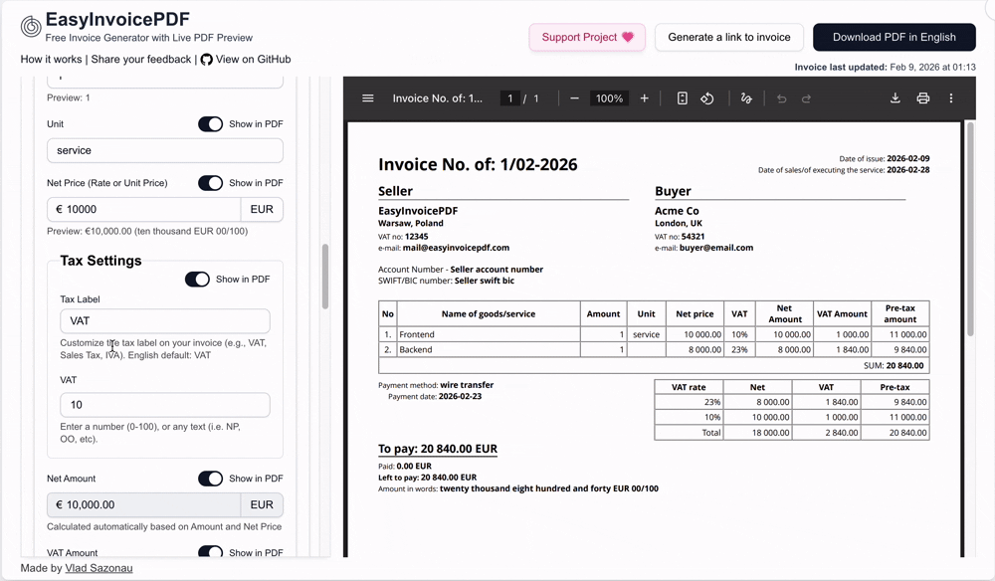995x581 pixels.
Task: Zoom out with the minus icon
Action: [x=574, y=98]
